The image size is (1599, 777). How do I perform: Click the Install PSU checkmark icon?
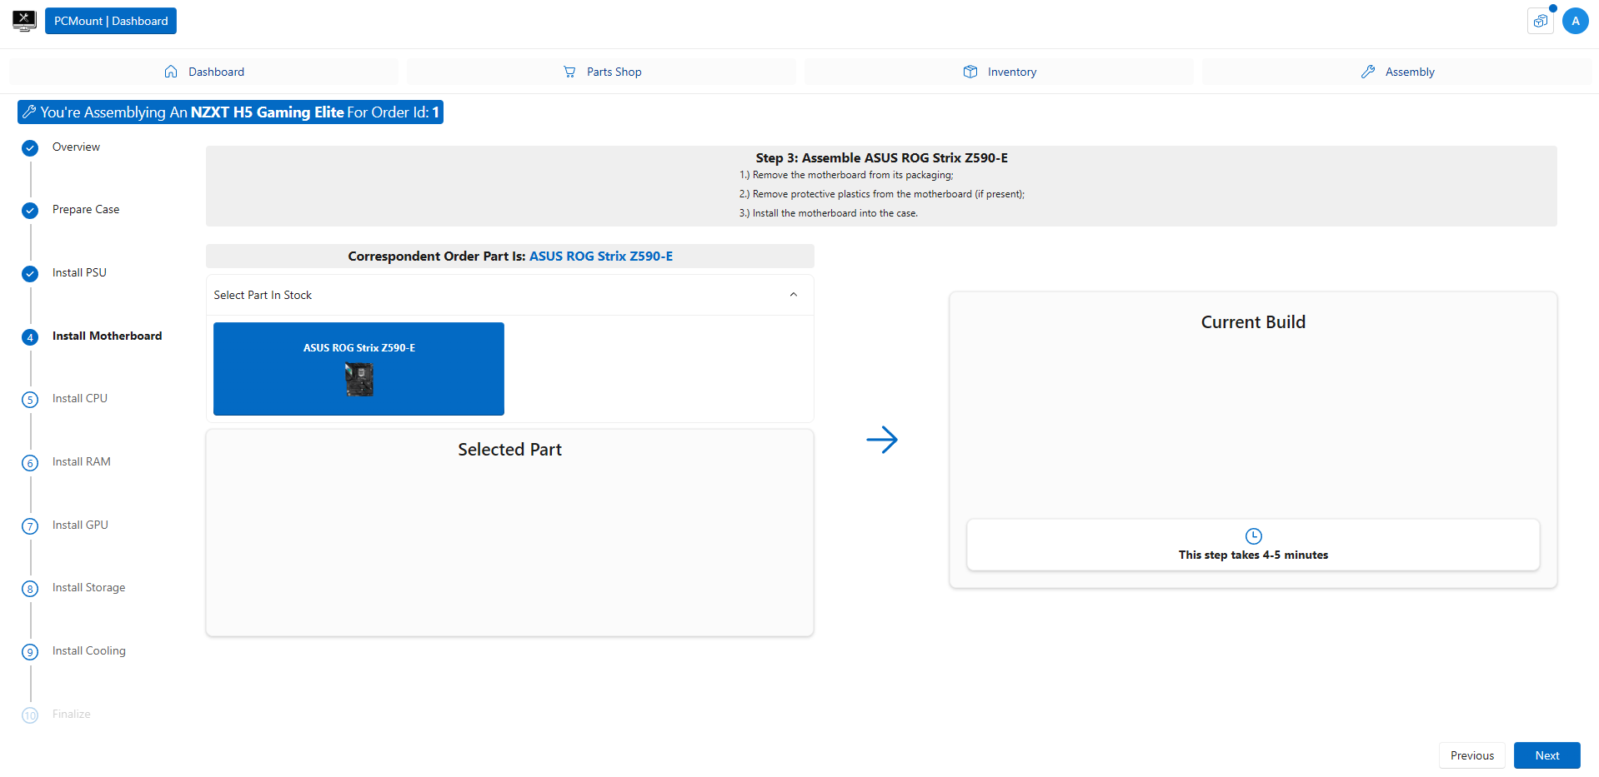point(30,274)
